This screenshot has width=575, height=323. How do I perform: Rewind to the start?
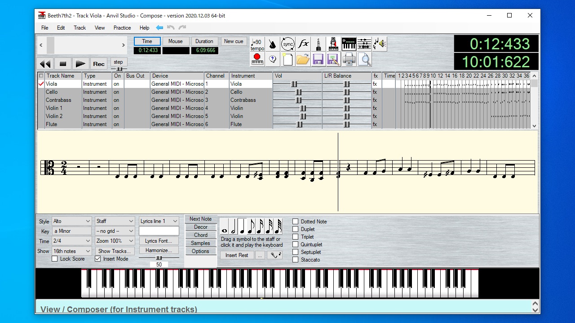pos(45,64)
